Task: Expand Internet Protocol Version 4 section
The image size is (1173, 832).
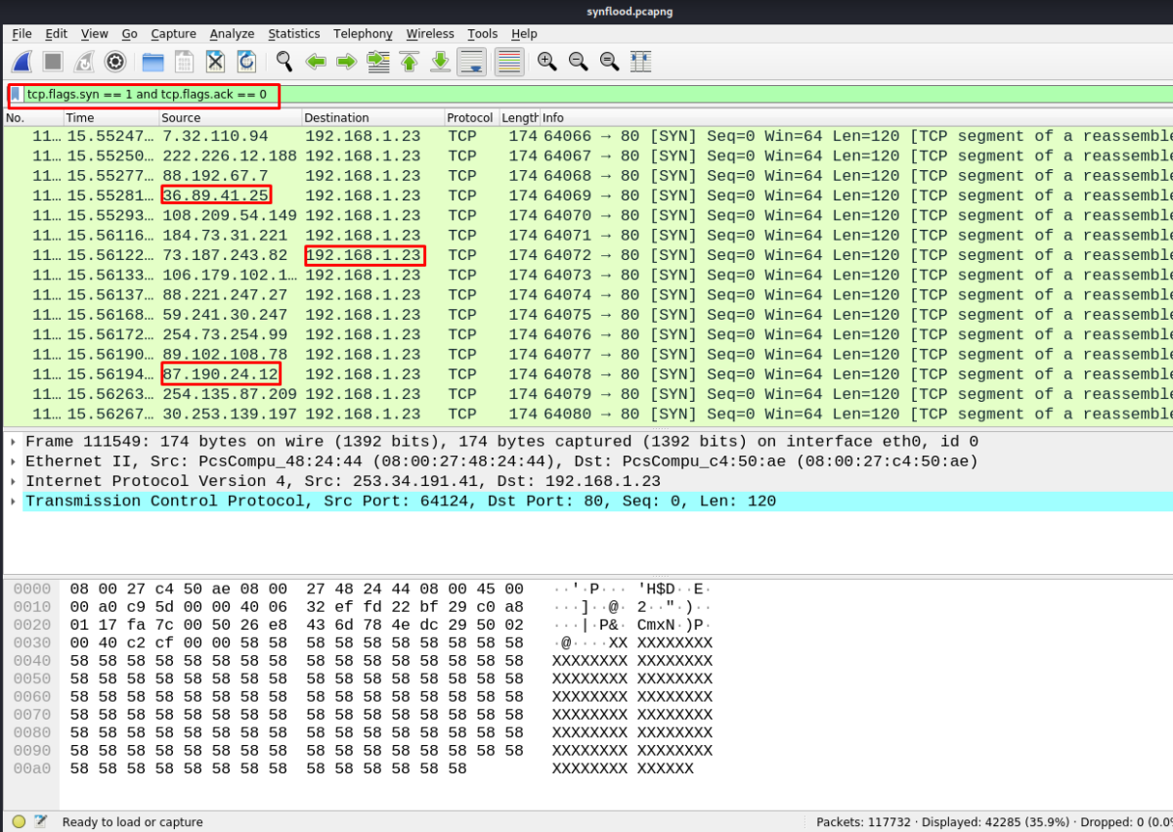Action: pos(13,481)
